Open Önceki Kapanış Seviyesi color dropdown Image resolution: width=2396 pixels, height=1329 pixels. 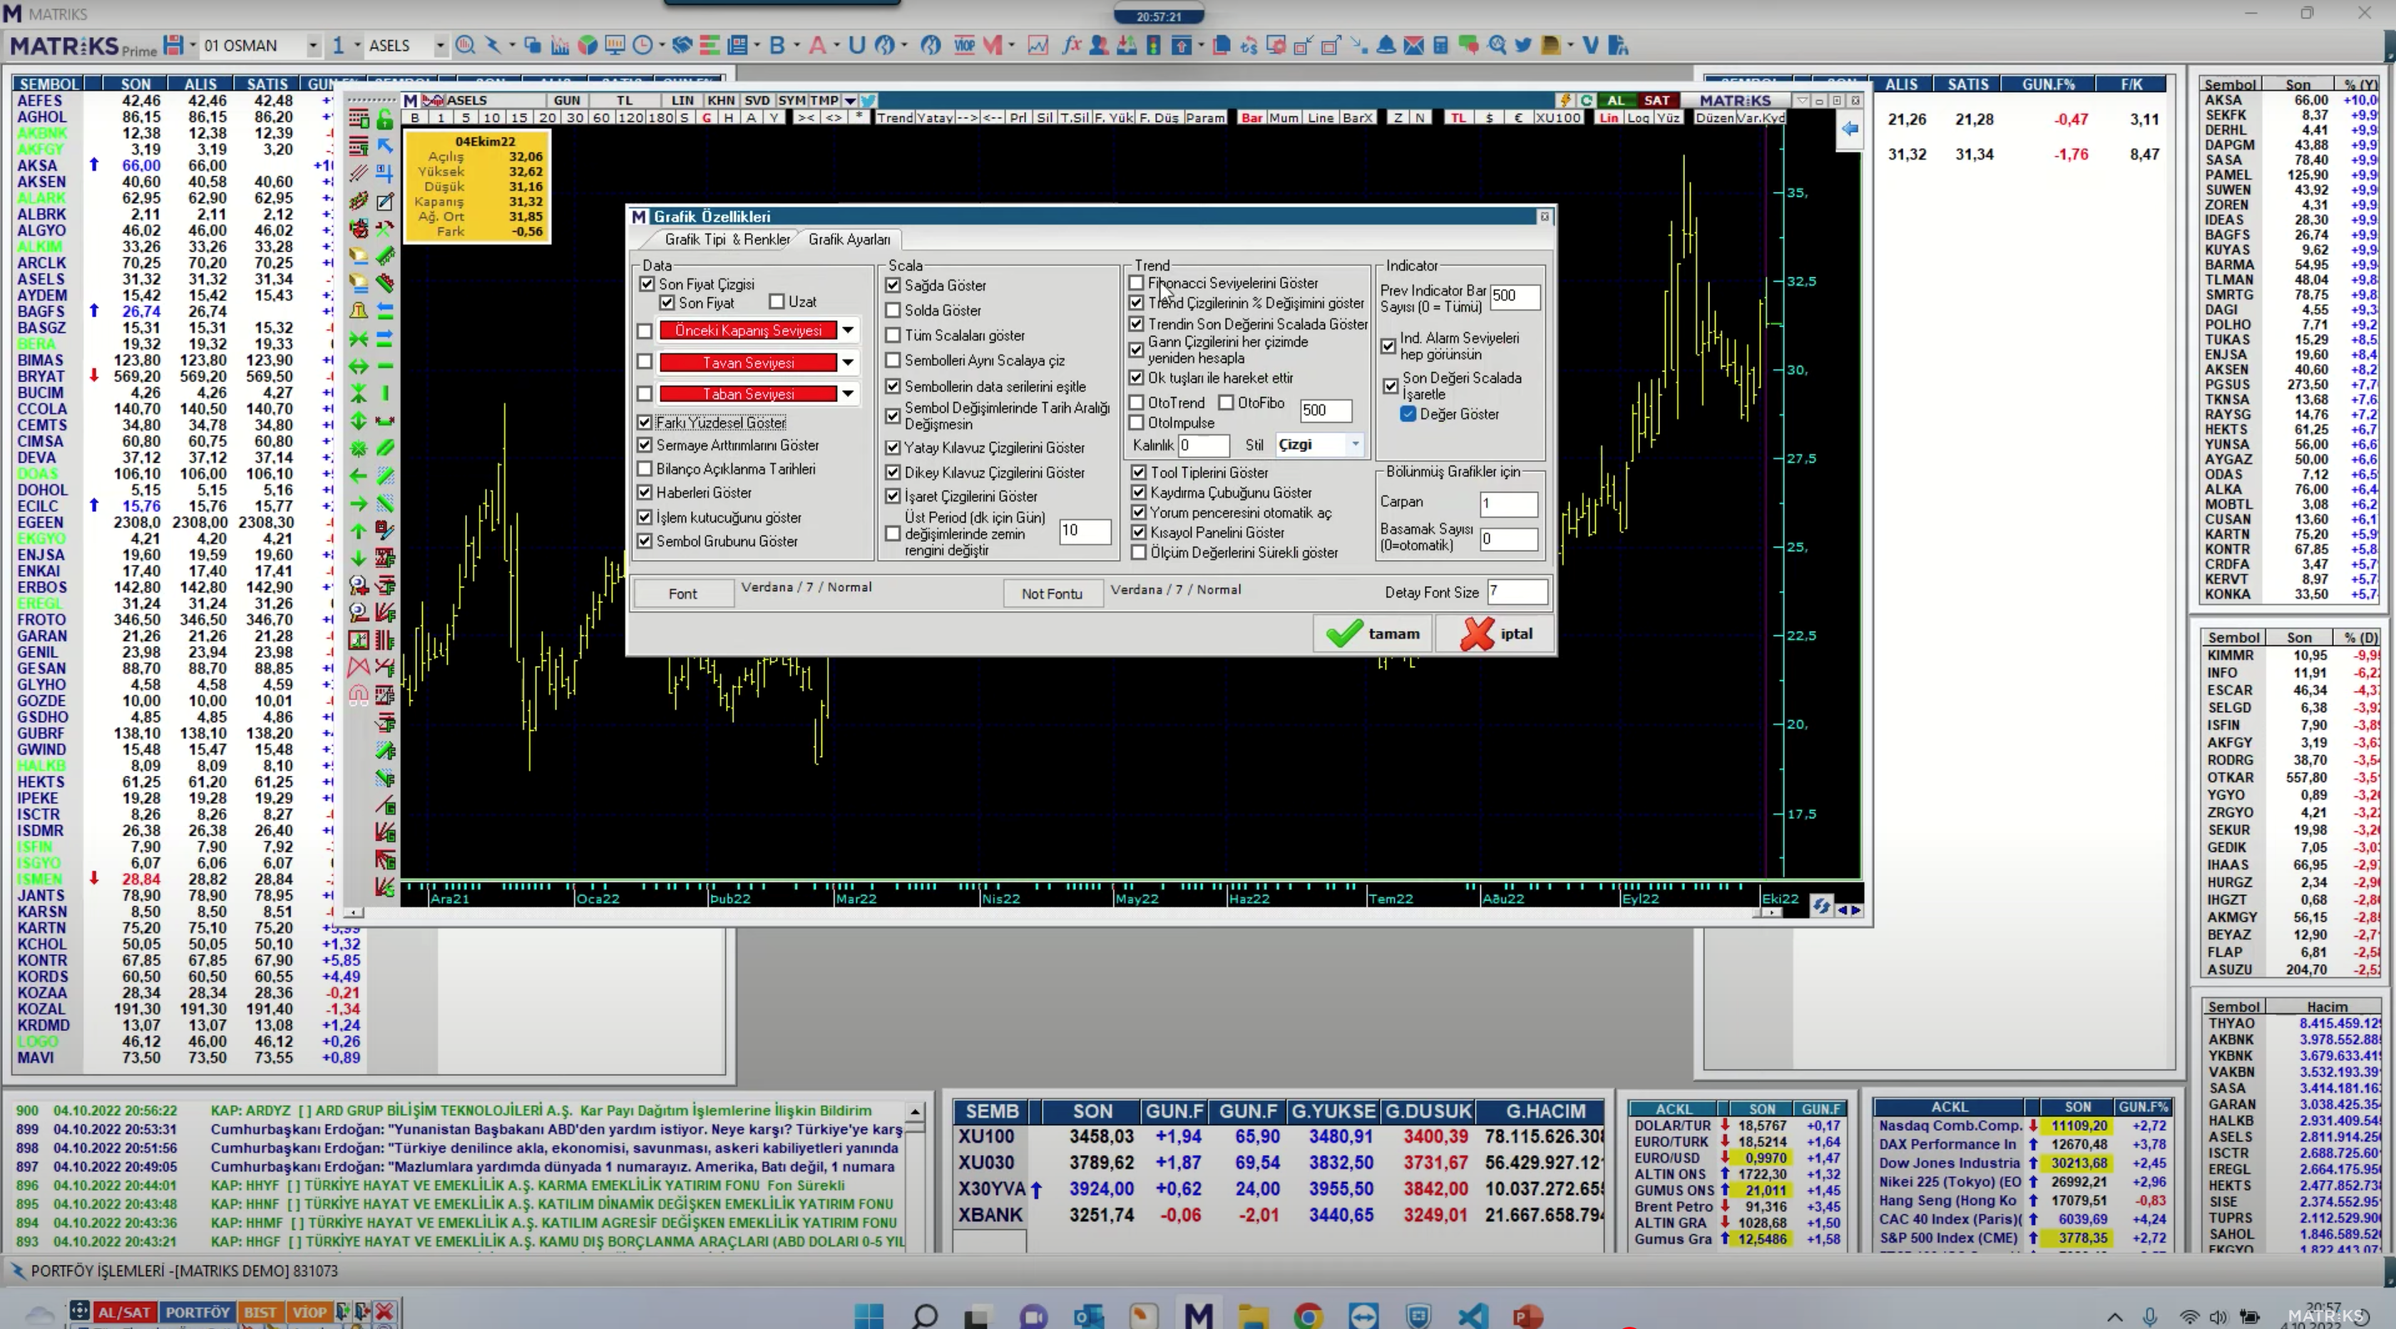[849, 330]
